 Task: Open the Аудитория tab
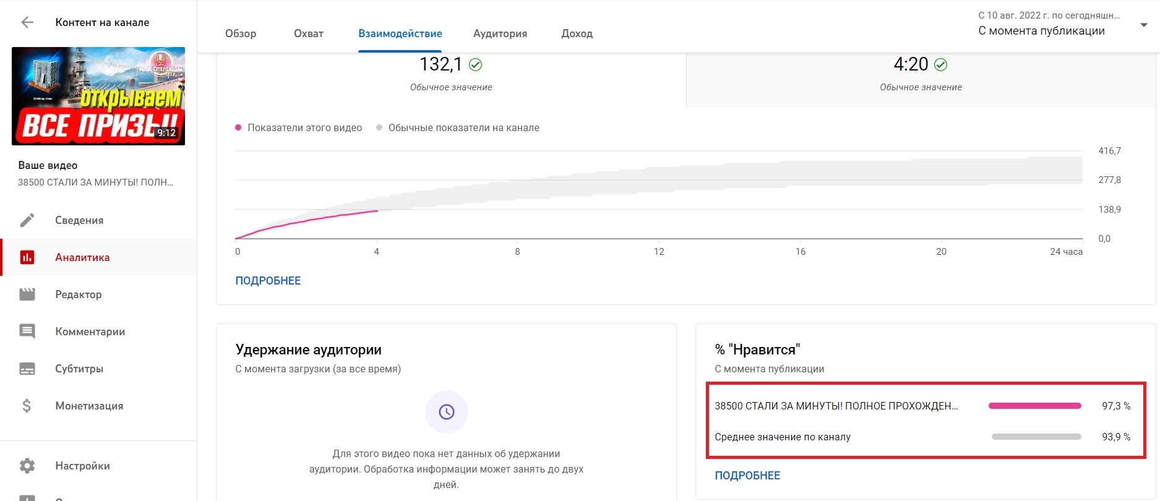(500, 33)
